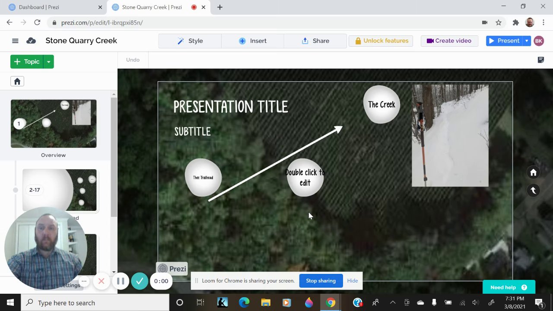553x311 pixels.
Task: Open Google Chrome from the taskbar
Action: pyautogui.click(x=331, y=303)
